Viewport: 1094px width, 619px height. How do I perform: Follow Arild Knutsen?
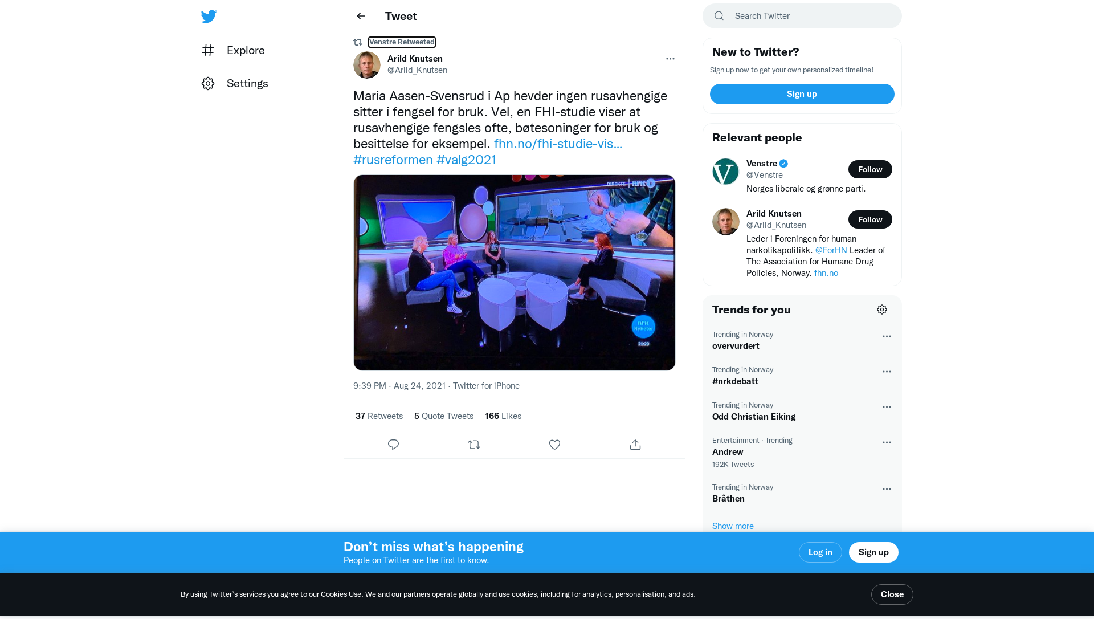(x=870, y=219)
